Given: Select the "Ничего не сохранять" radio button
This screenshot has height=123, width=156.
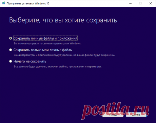Looking at the screenshot, I should (x=11, y=61).
